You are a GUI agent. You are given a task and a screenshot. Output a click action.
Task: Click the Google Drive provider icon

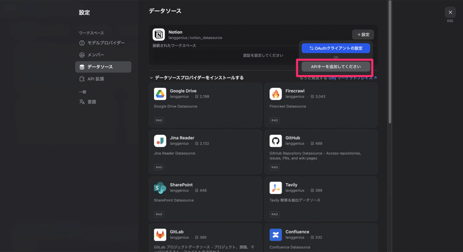click(x=160, y=94)
